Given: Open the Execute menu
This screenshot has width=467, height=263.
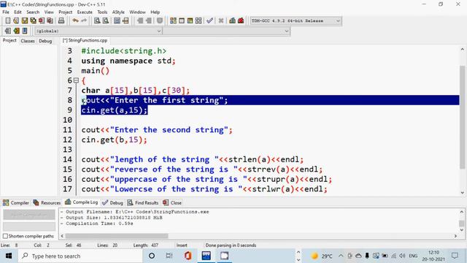Looking at the screenshot, I should (x=85, y=12).
